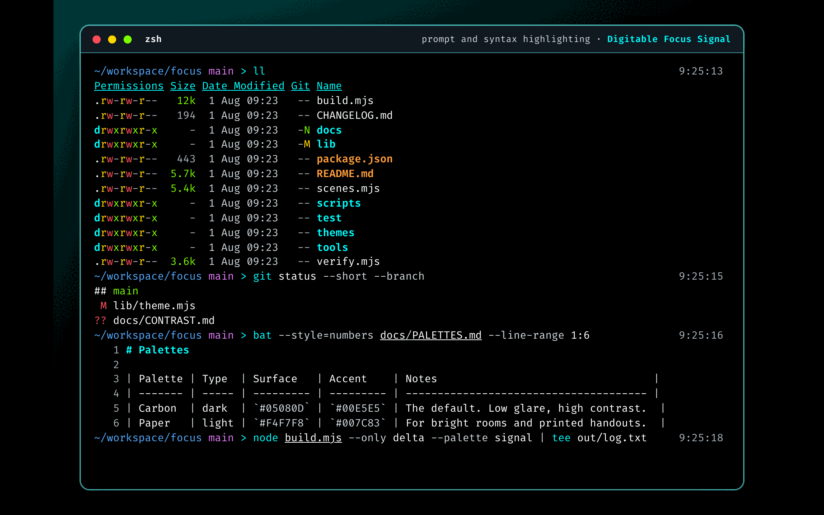The width and height of the screenshot is (824, 515).
Task: Click the Permissions column header
Action: pyautogui.click(x=129, y=86)
